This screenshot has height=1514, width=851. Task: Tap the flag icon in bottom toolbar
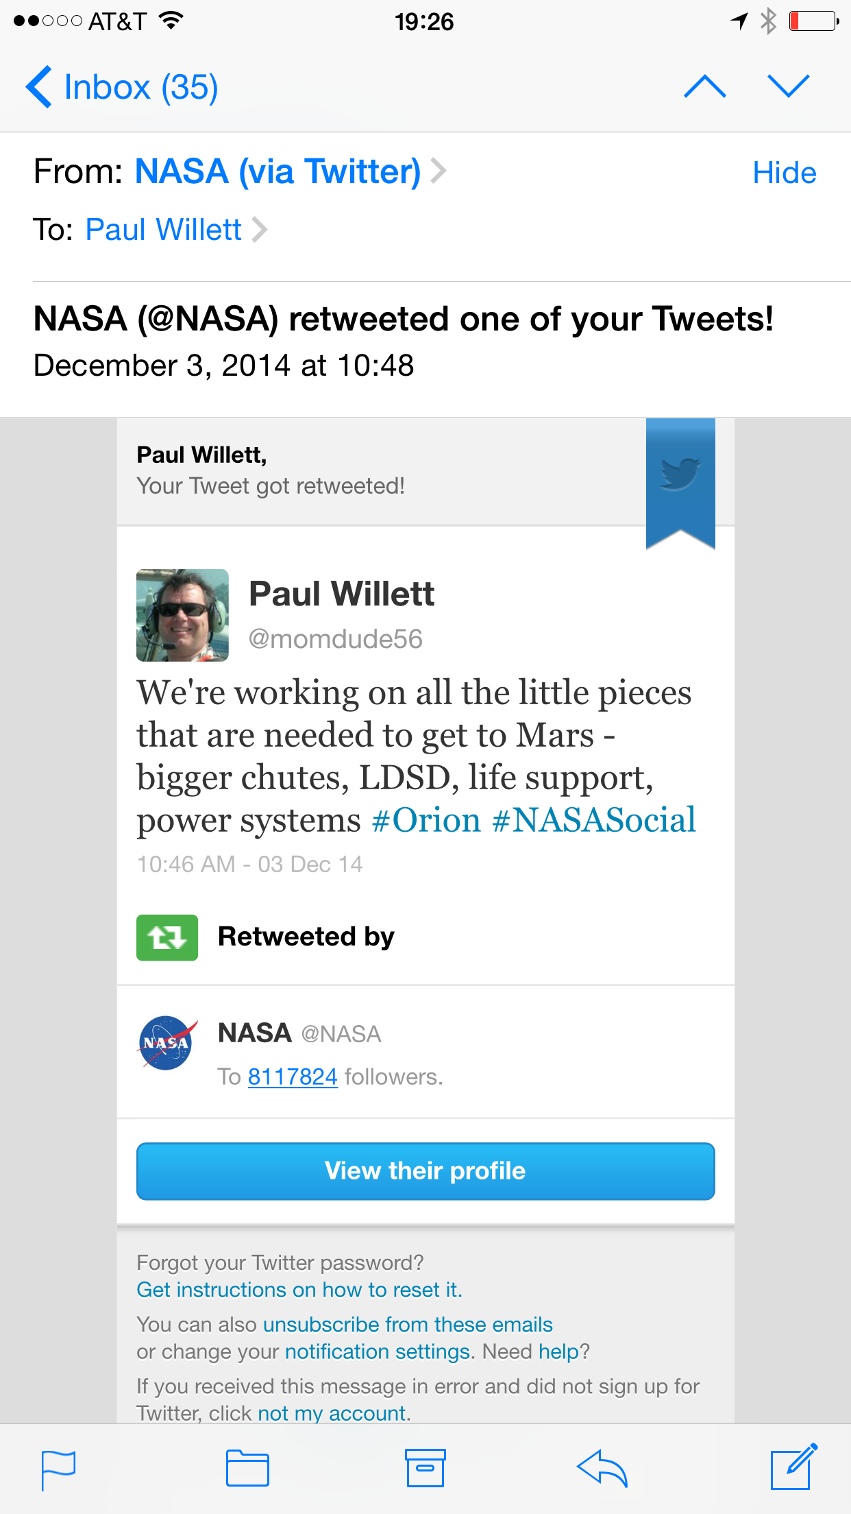coord(58,1469)
